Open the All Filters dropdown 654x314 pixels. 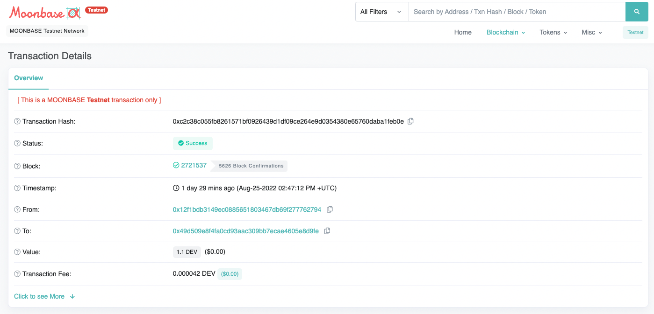[381, 11]
